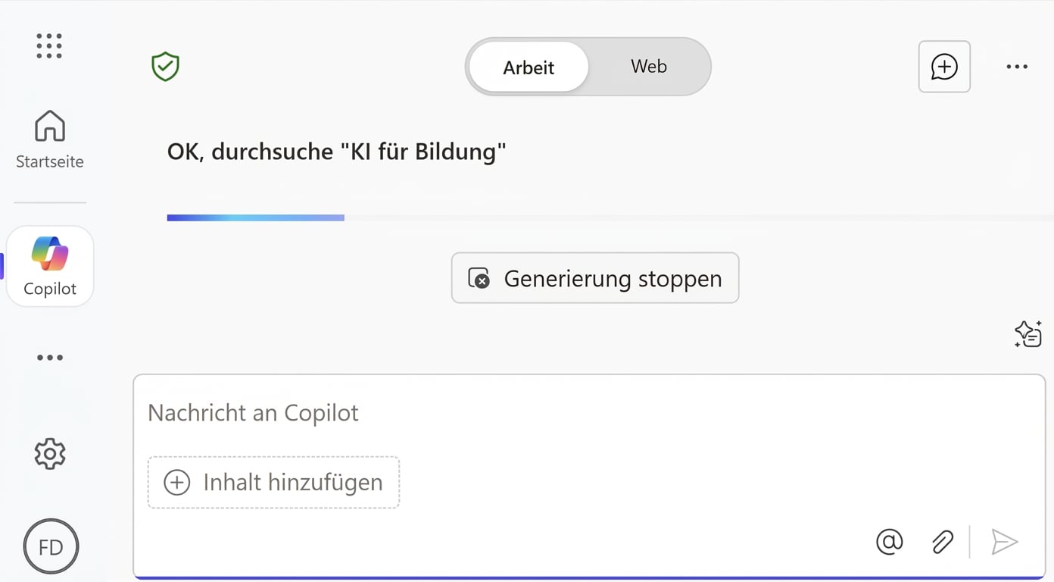
Task: Start a new chat with the plus icon
Action: click(943, 67)
